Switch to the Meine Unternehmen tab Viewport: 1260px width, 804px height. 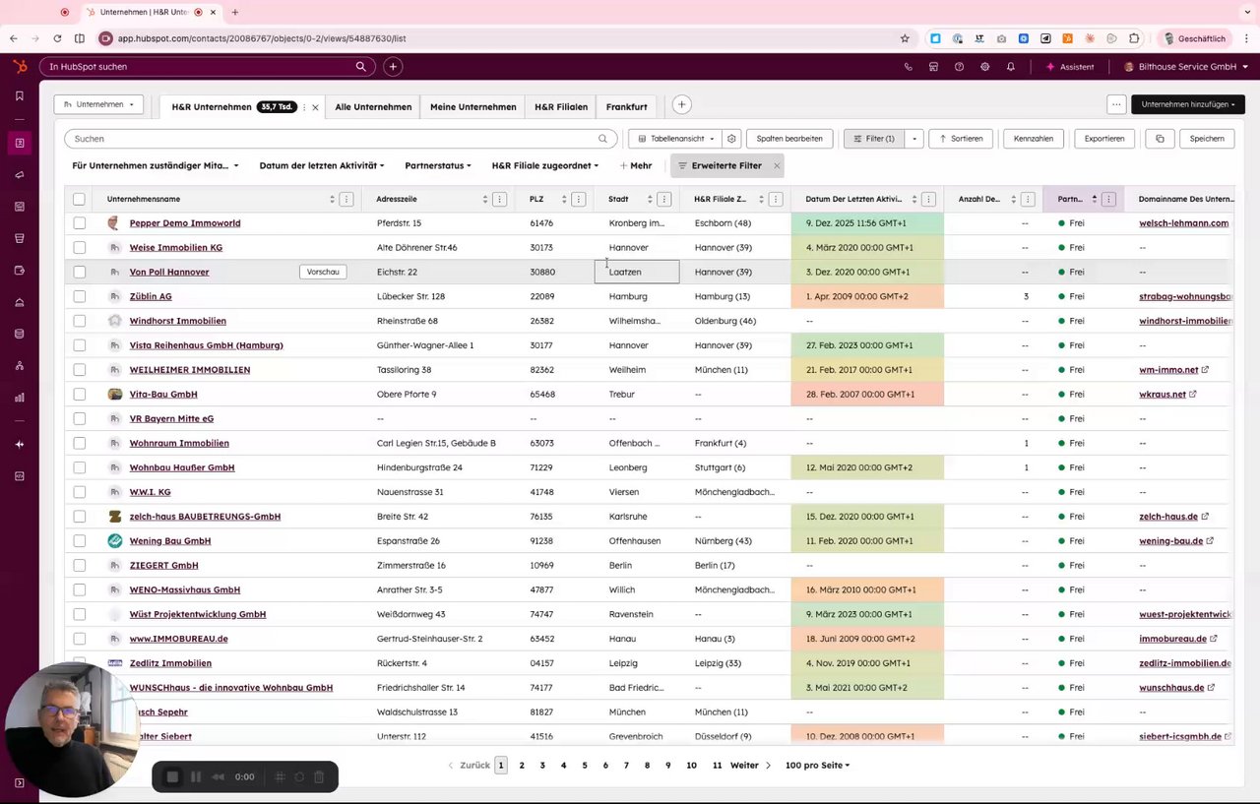click(472, 106)
